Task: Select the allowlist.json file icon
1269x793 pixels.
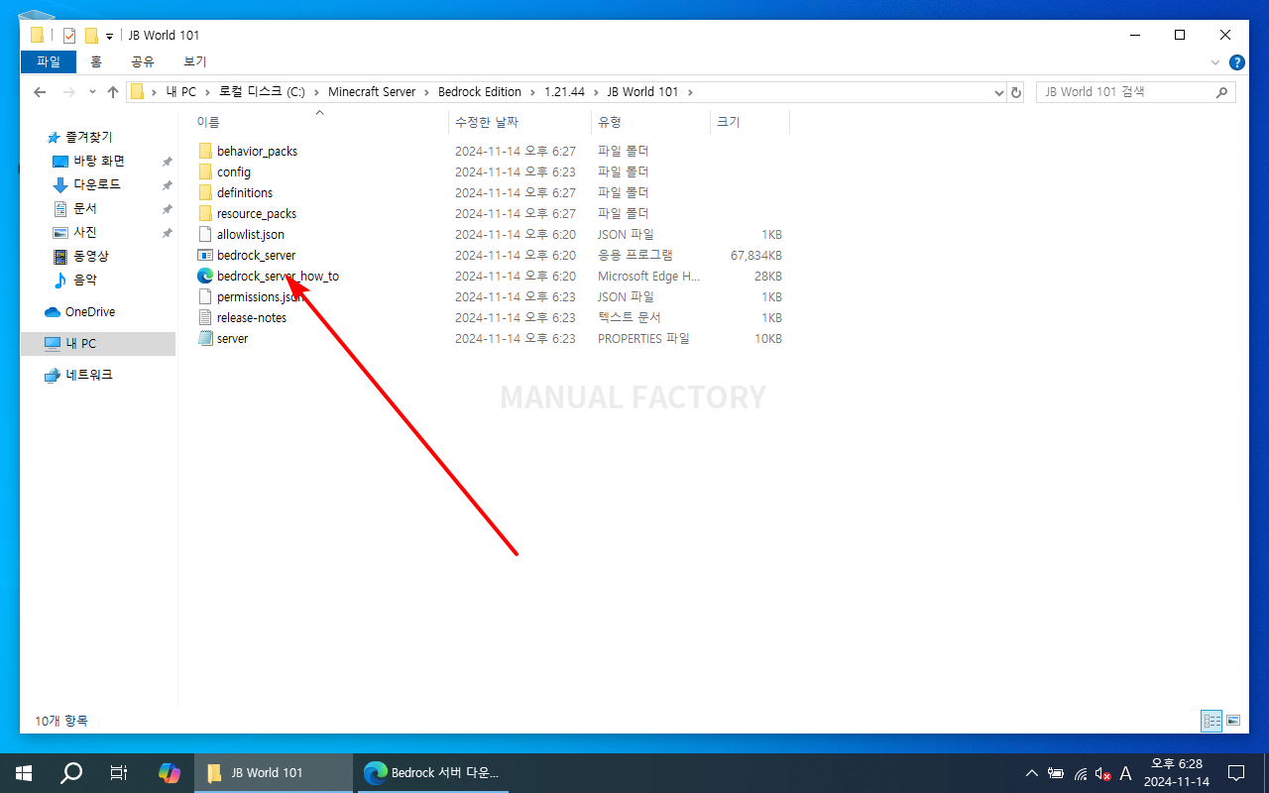Action: tap(205, 234)
